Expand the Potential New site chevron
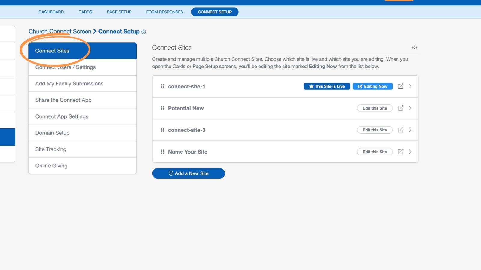Viewport: 481px width, 270px height. (x=410, y=108)
